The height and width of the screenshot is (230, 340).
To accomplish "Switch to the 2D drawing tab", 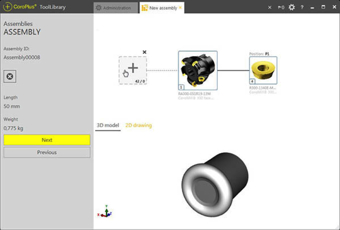I will tap(138, 125).
